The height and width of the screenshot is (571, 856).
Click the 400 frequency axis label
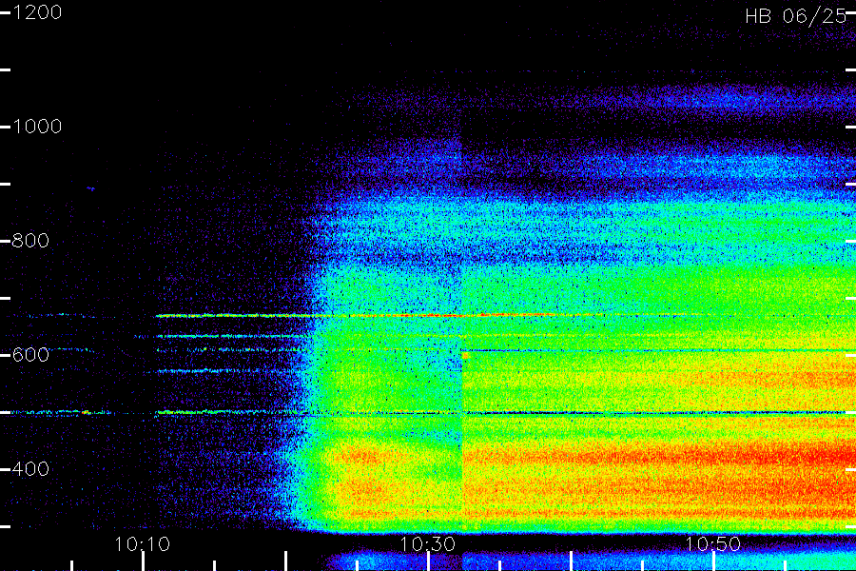point(30,469)
